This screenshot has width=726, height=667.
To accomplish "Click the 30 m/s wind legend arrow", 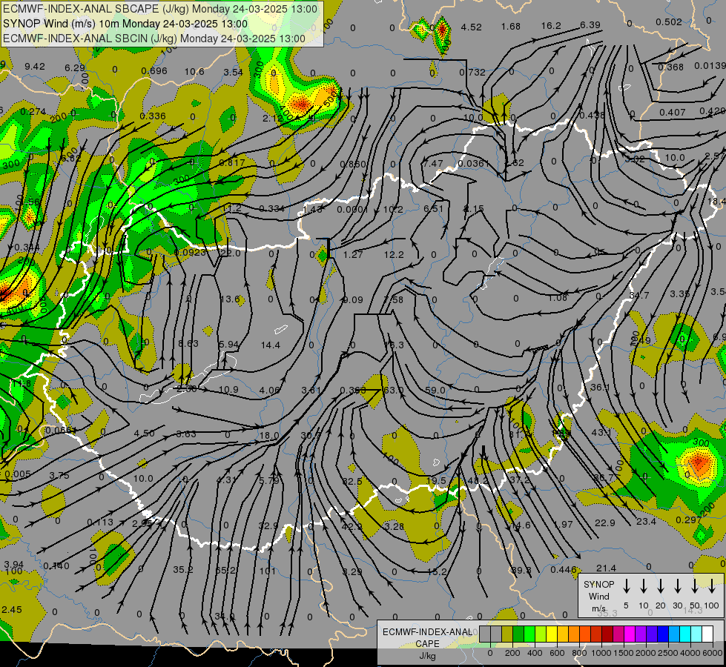I will tap(678, 586).
